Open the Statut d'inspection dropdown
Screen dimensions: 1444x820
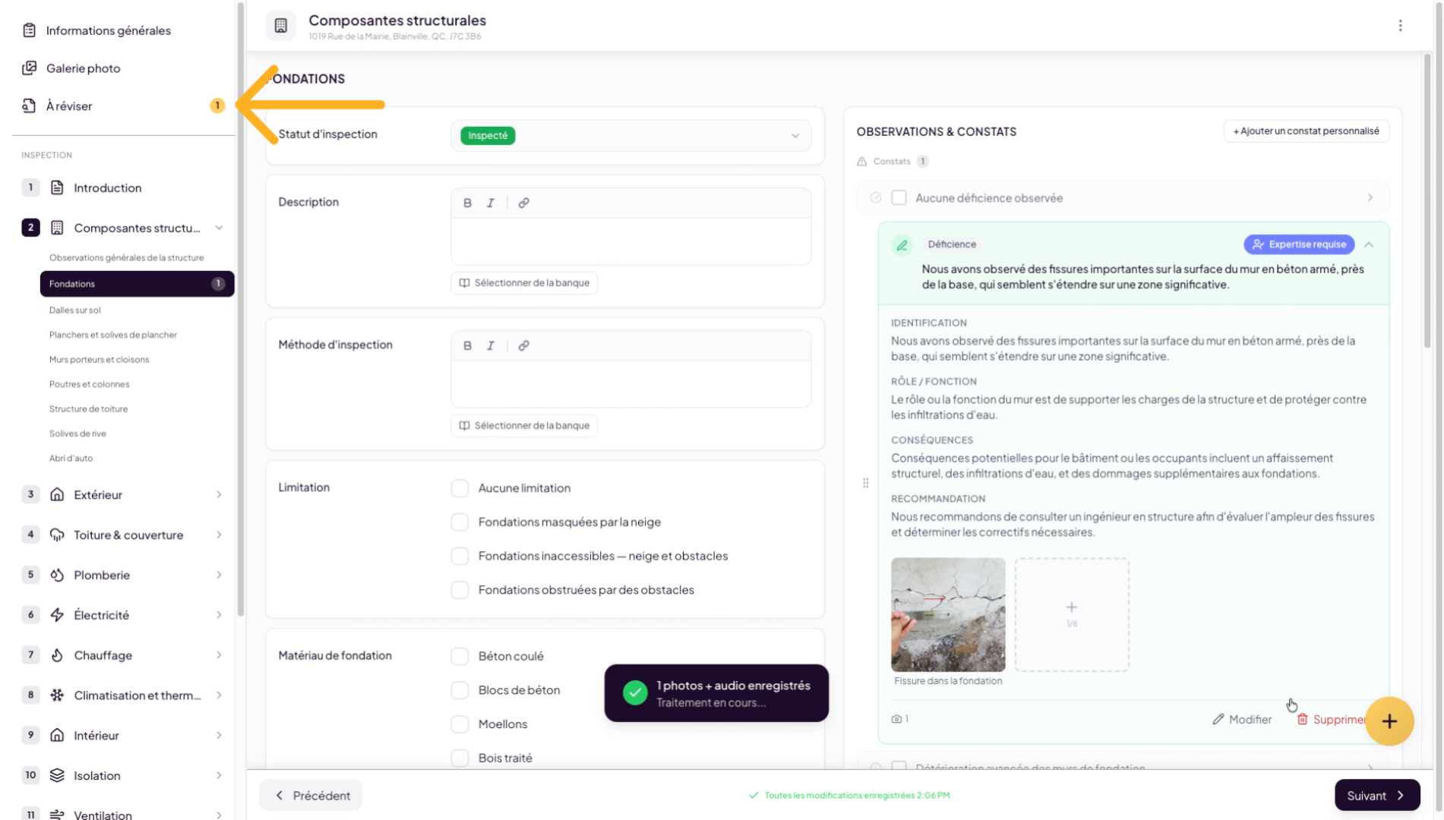[630, 136]
